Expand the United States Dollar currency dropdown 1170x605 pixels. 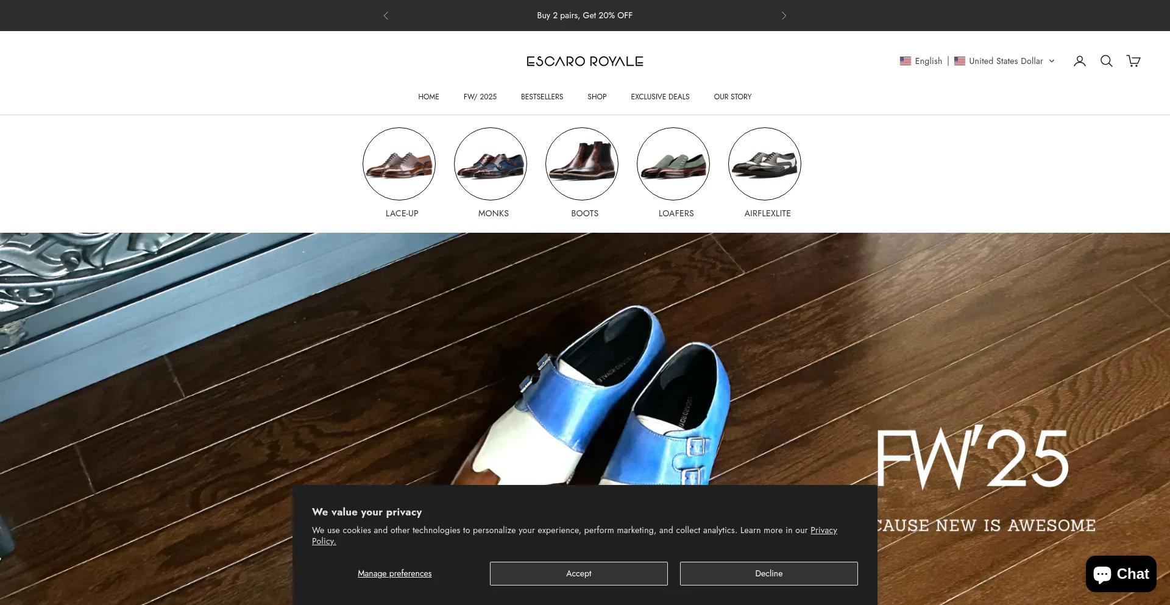pos(1005,61)
